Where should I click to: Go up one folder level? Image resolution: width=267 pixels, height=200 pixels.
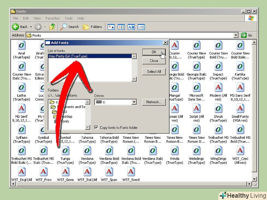click(x=52, y=27)
